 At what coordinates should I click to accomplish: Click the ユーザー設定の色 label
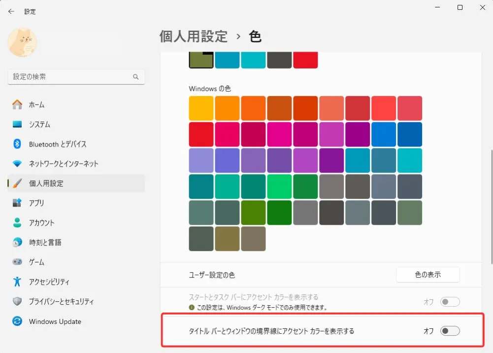point(212,275)
